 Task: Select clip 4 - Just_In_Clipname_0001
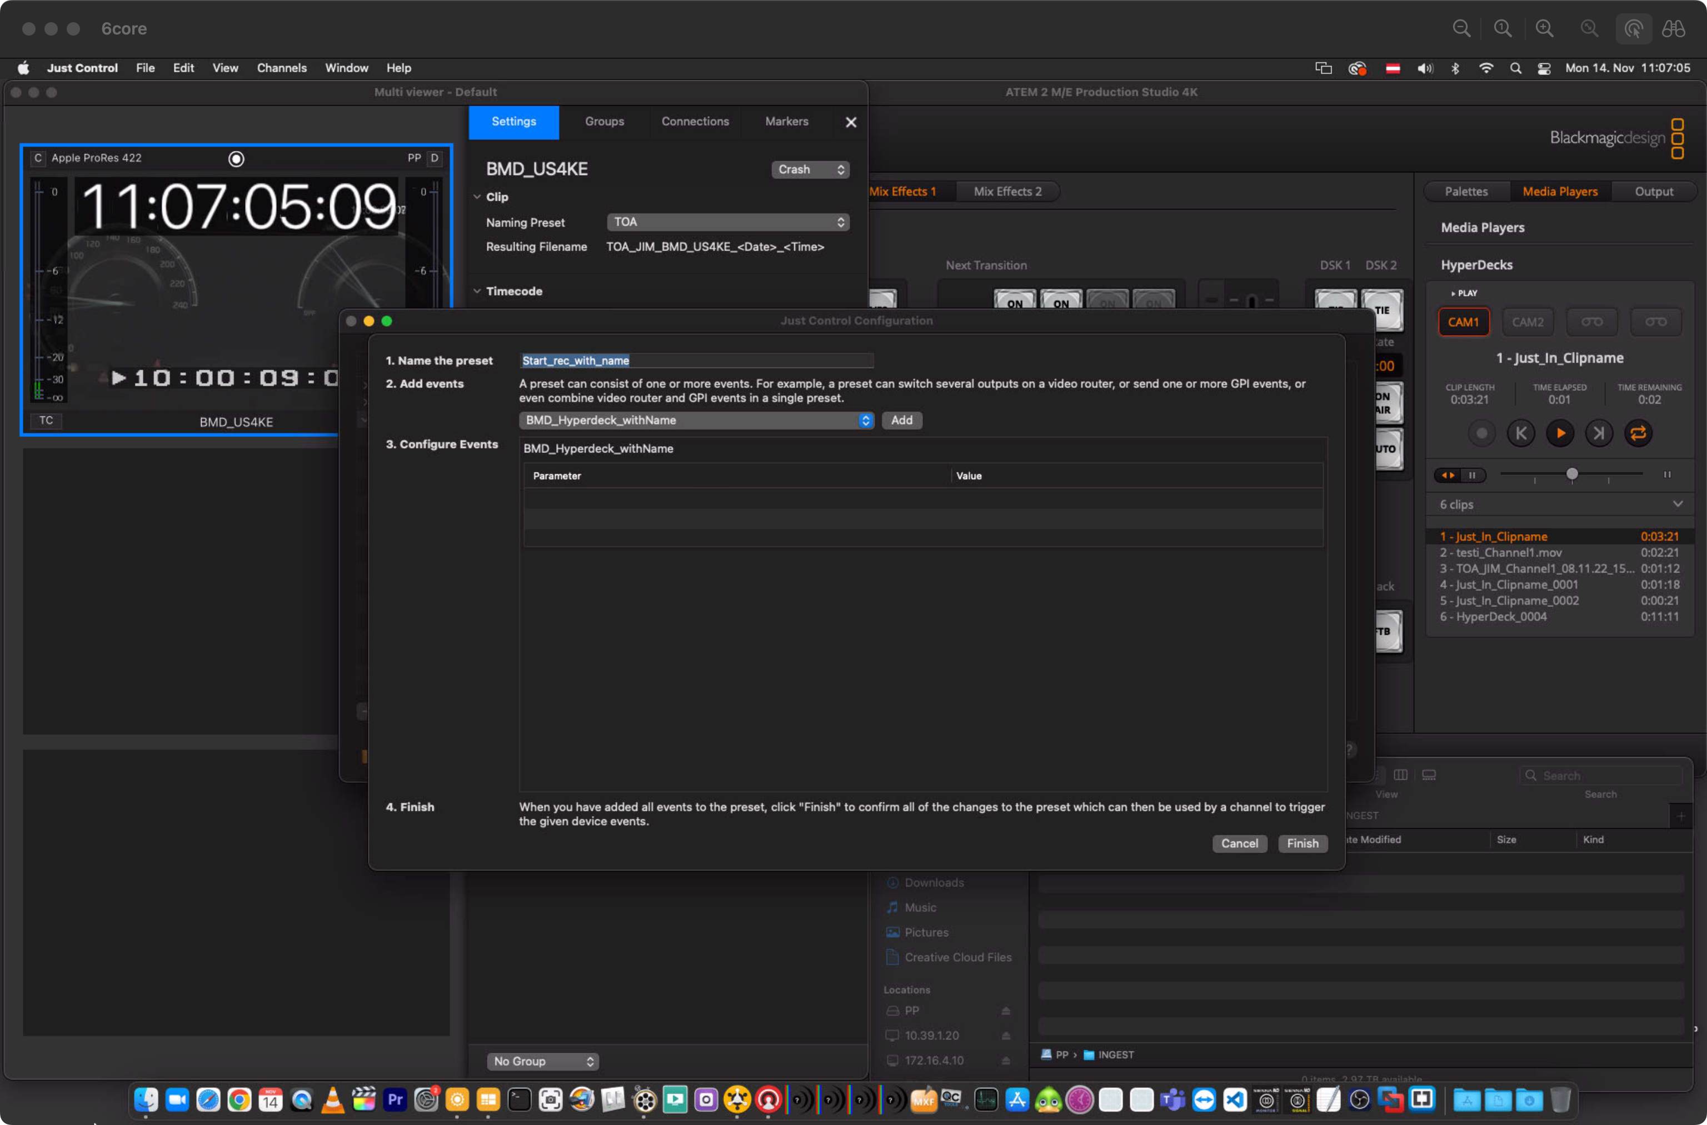click(1559, 585)
